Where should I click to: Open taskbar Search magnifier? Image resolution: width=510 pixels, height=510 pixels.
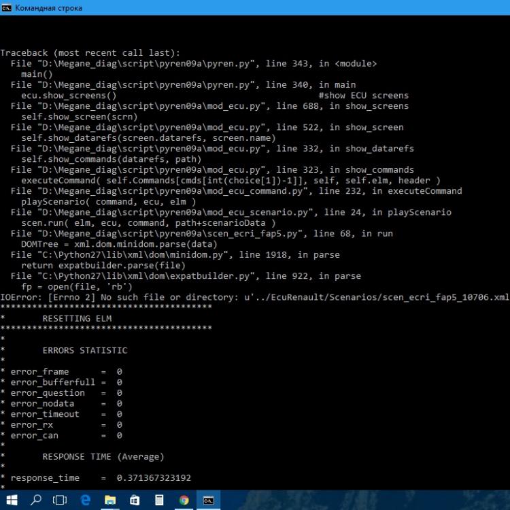36,500
